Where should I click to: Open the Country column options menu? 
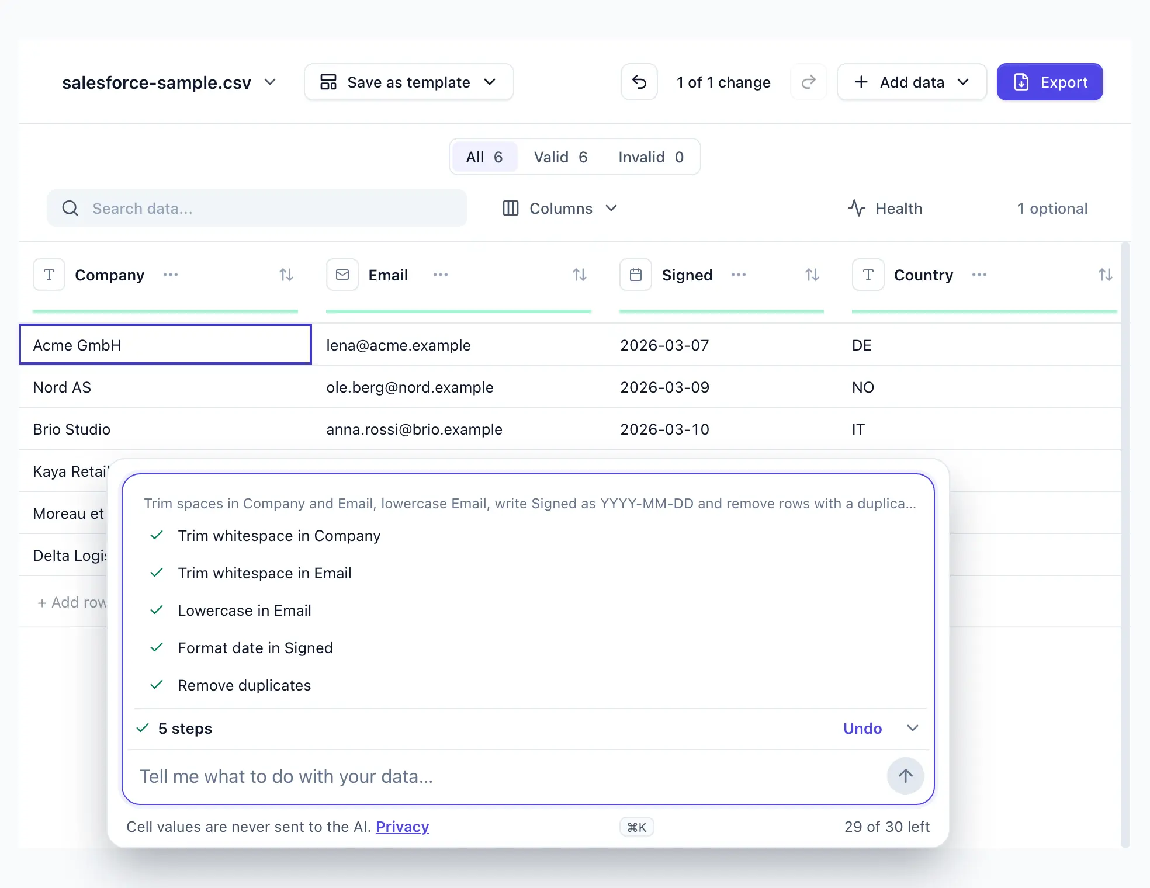tap(979, 275)
